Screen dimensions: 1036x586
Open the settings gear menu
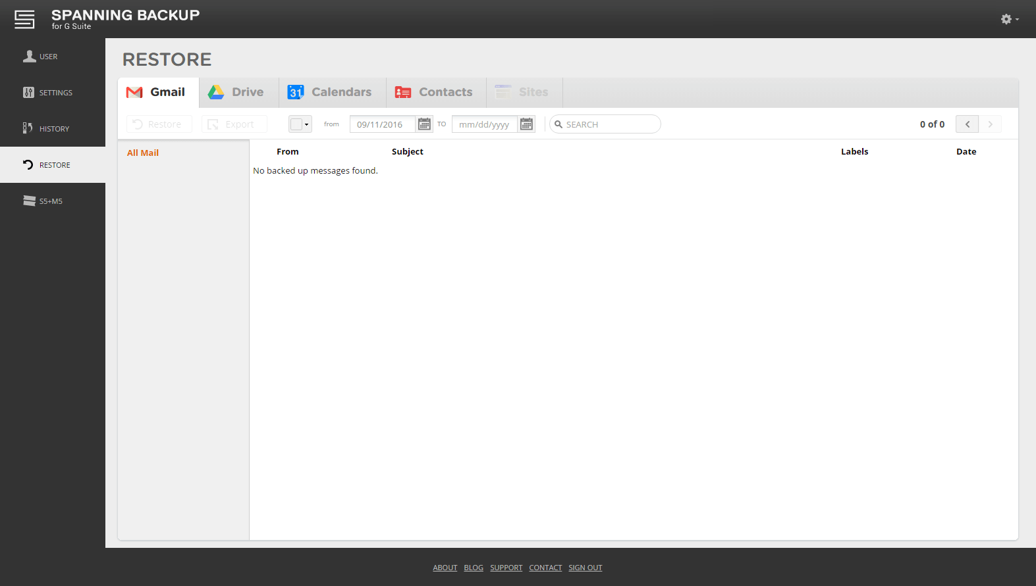tap(1008, 19)
